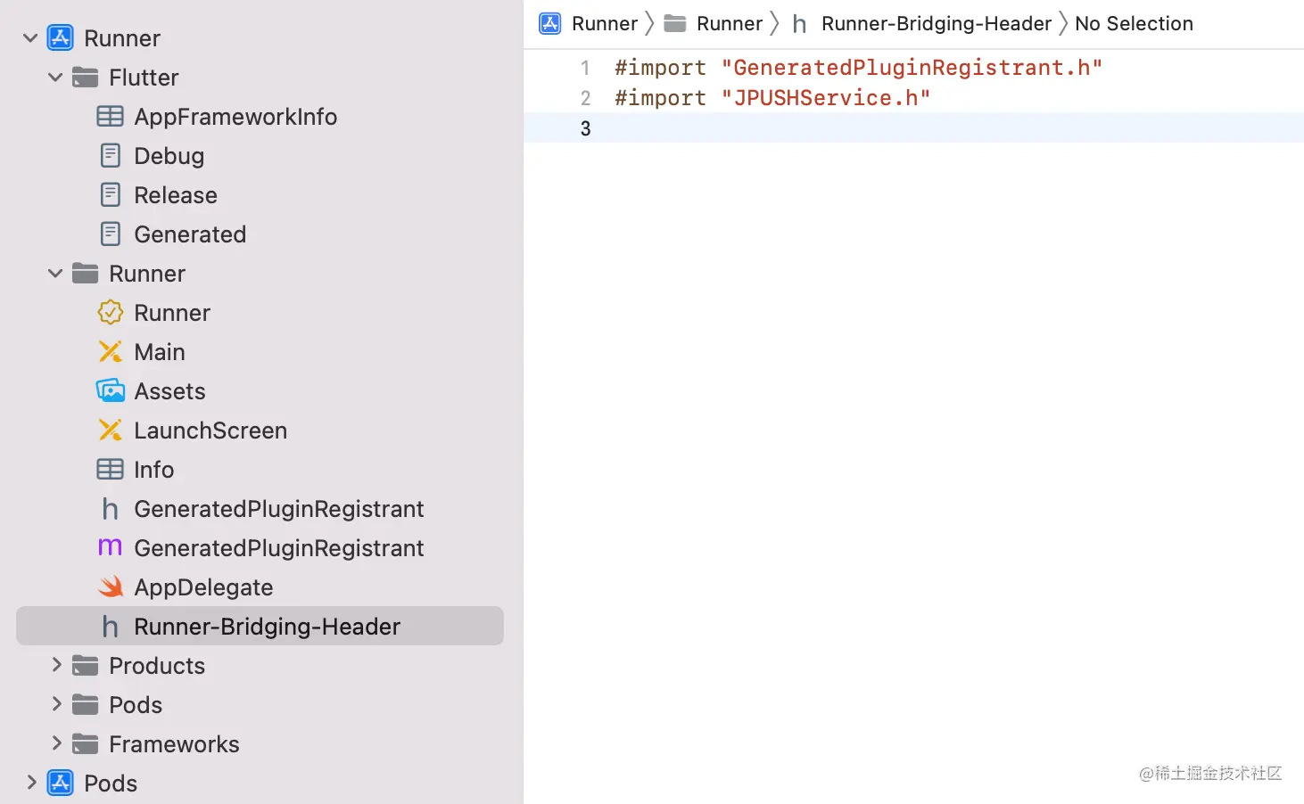Select the AppDelegate Swift file icon
This screenshot has width=1304, height=804.
[x=110, y=587]
